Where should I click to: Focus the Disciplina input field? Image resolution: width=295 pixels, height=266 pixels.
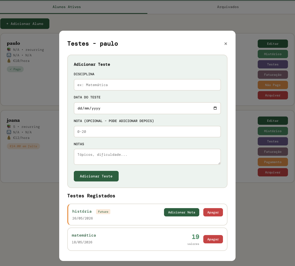point(147,85)
